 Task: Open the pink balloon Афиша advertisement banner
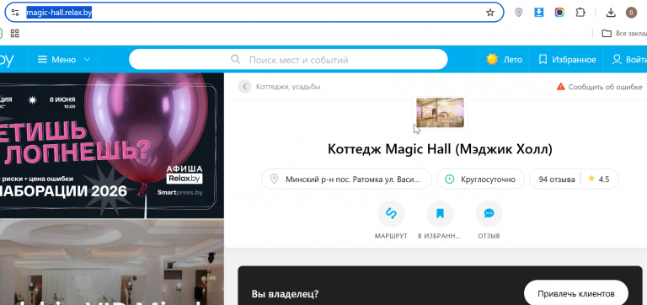click(112, 145)
